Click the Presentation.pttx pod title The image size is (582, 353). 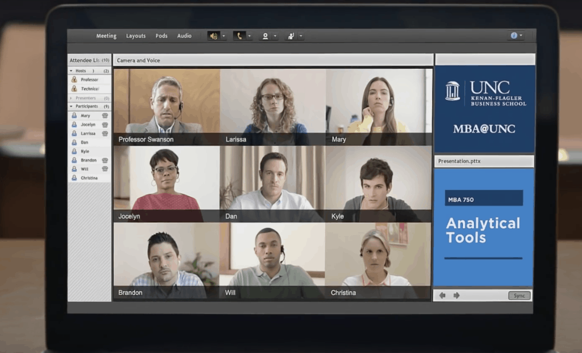pos(459,161)
